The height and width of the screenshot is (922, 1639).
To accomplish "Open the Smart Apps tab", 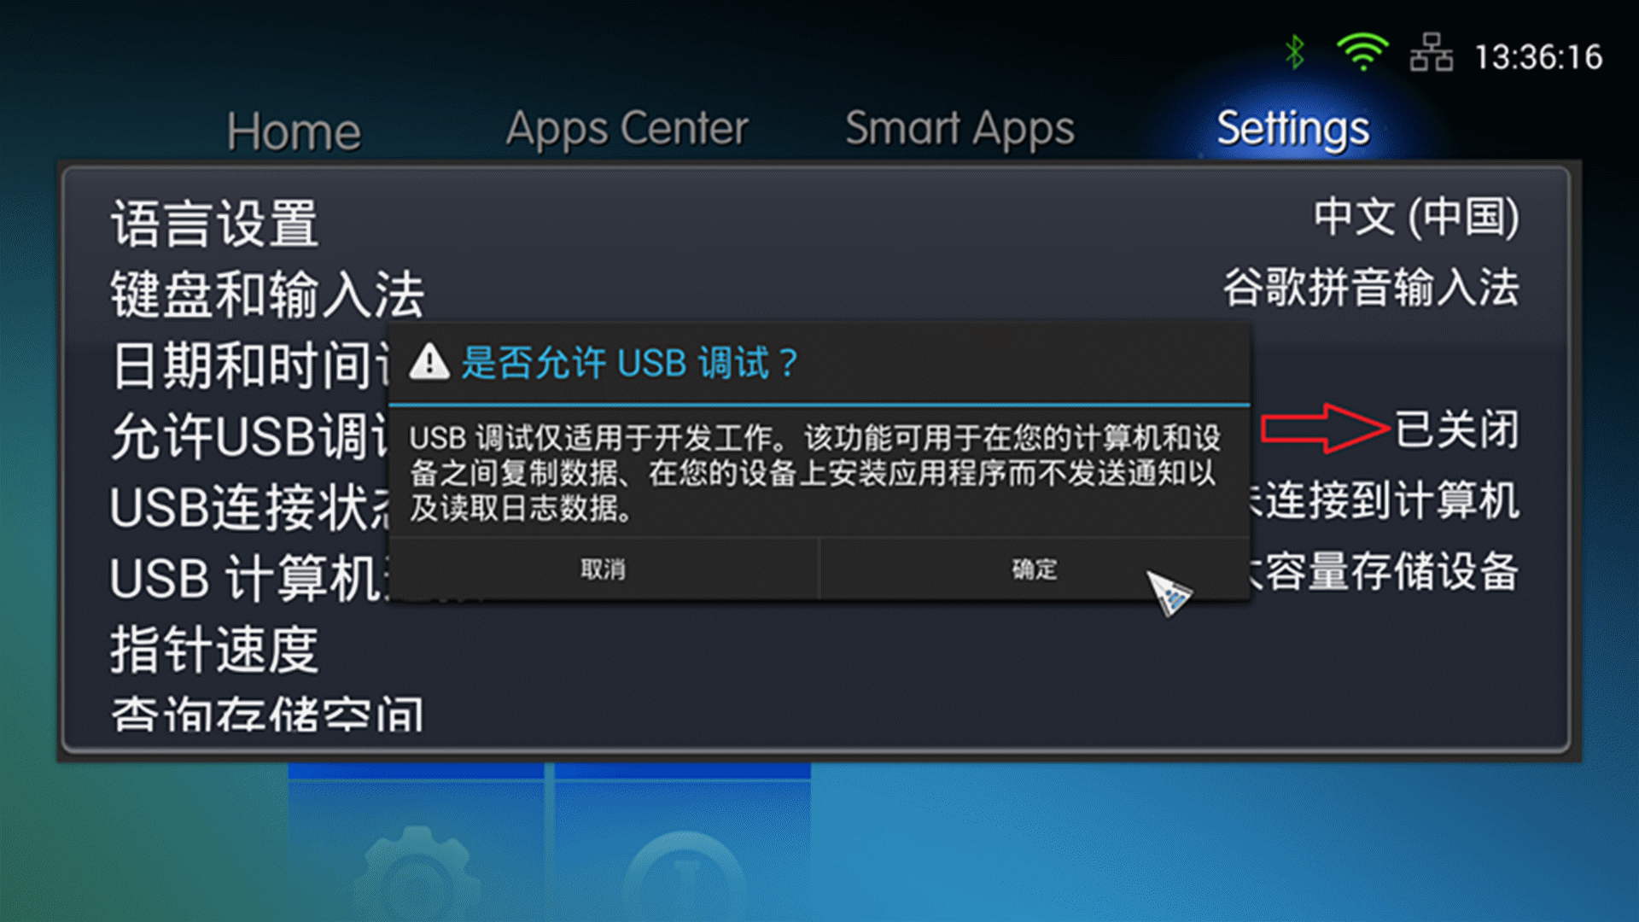I will click(959, 130).
